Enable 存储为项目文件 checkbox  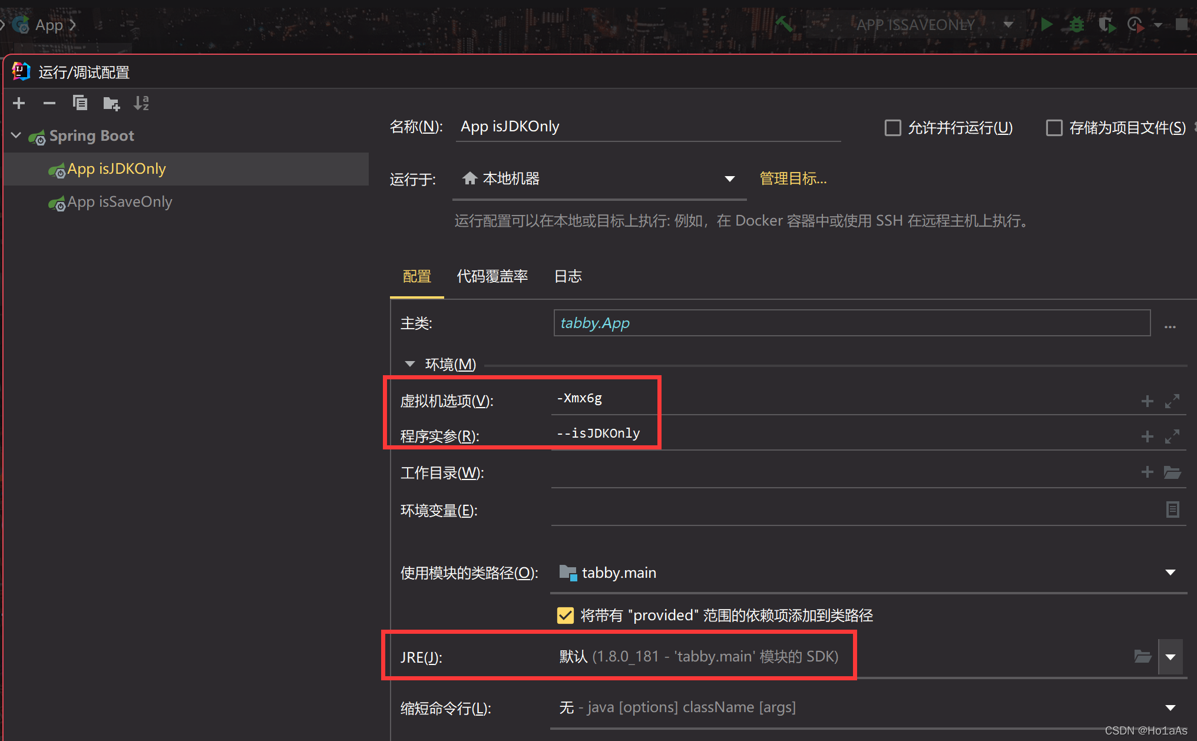(1054, 128)
